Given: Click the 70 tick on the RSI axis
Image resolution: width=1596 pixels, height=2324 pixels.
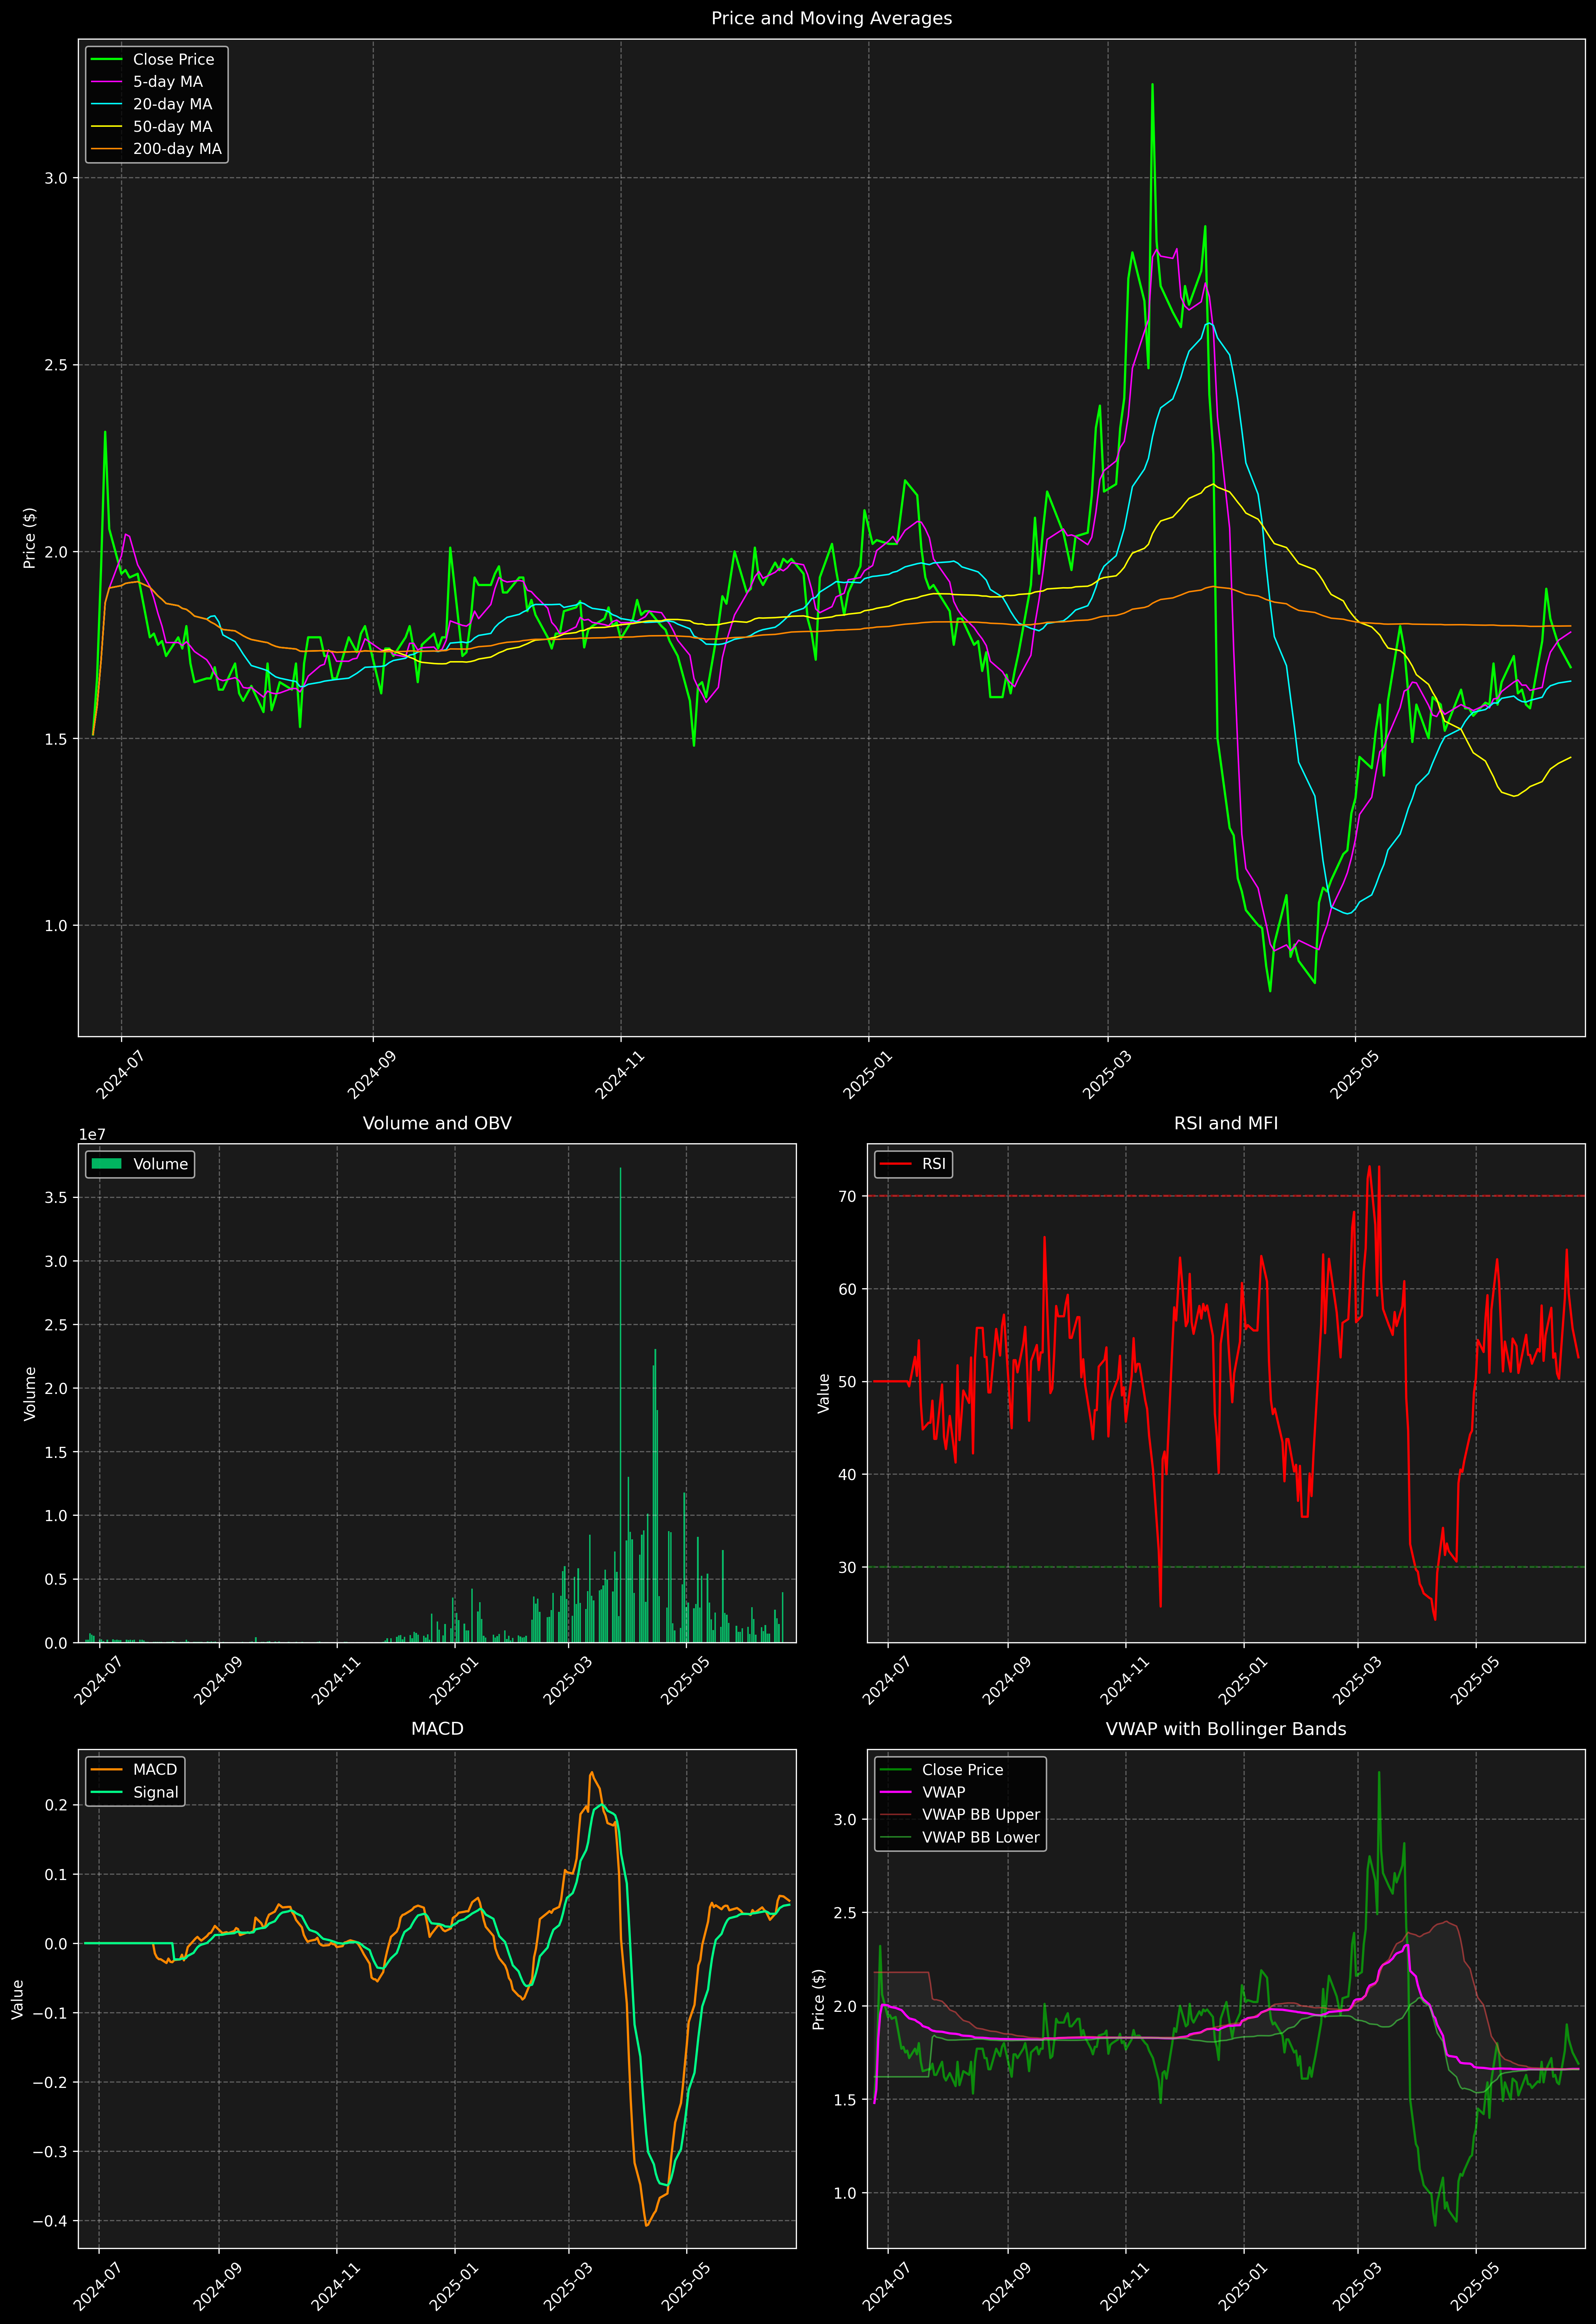Looking at the screenshot, I should point(848,1196).
